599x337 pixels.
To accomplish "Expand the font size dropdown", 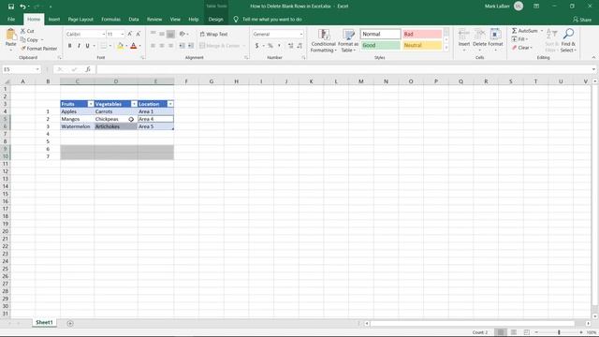I will coord(123,35).
